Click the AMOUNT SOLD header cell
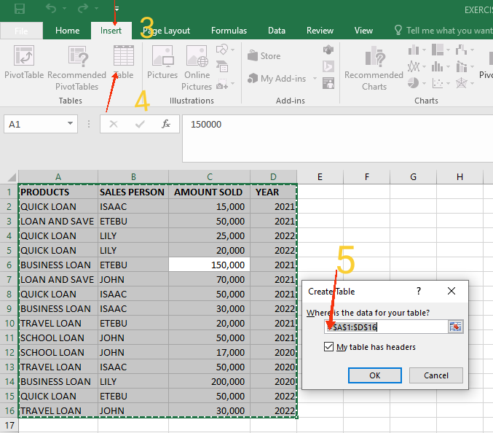 coord(209,192)
